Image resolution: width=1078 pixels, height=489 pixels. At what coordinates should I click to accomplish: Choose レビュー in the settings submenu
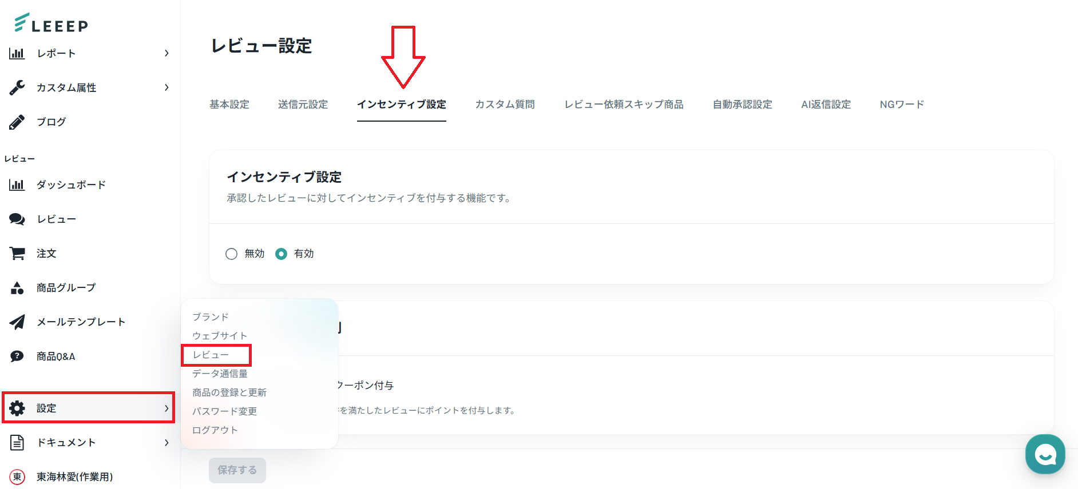click(x=211, y=355)
